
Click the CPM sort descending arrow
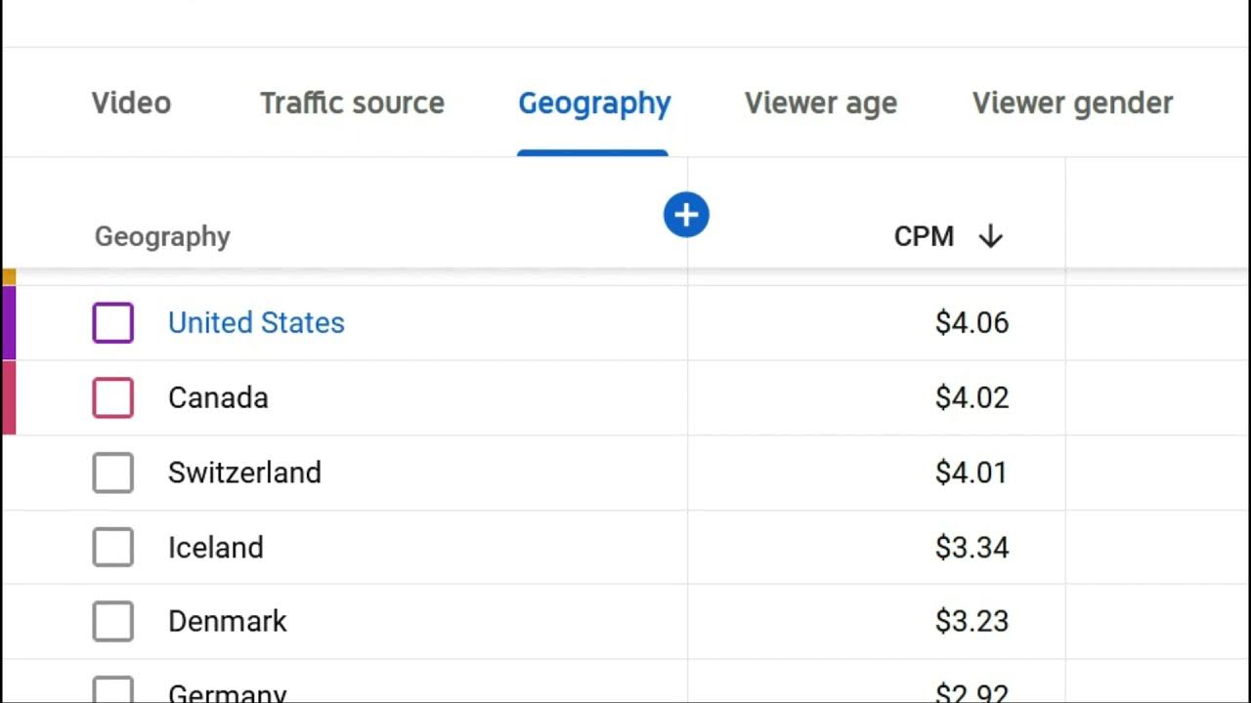[990, 236]
